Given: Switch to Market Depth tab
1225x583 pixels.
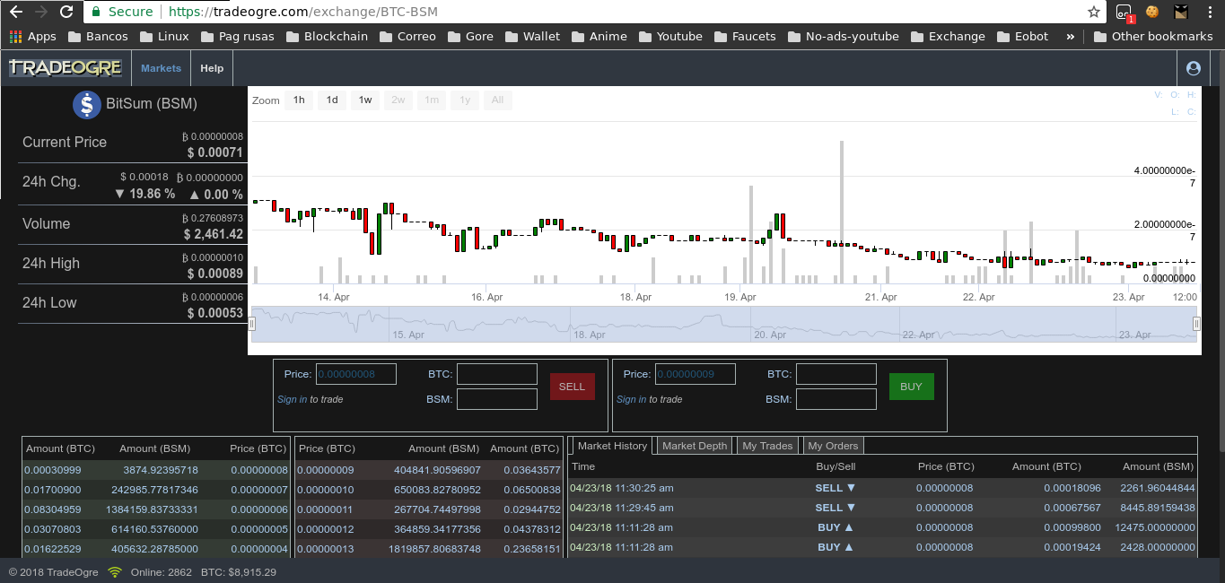Looking at the screenshot, I should click(x=695, y=446).
